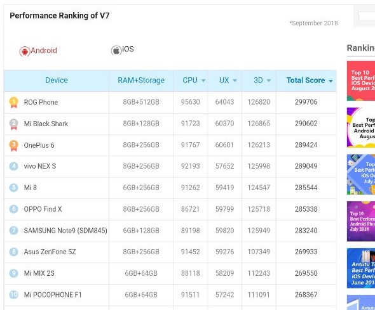Open Top 10 iOS Devices August banner
The height and width of the screenshot is (310, 375).
coord(361,81)
